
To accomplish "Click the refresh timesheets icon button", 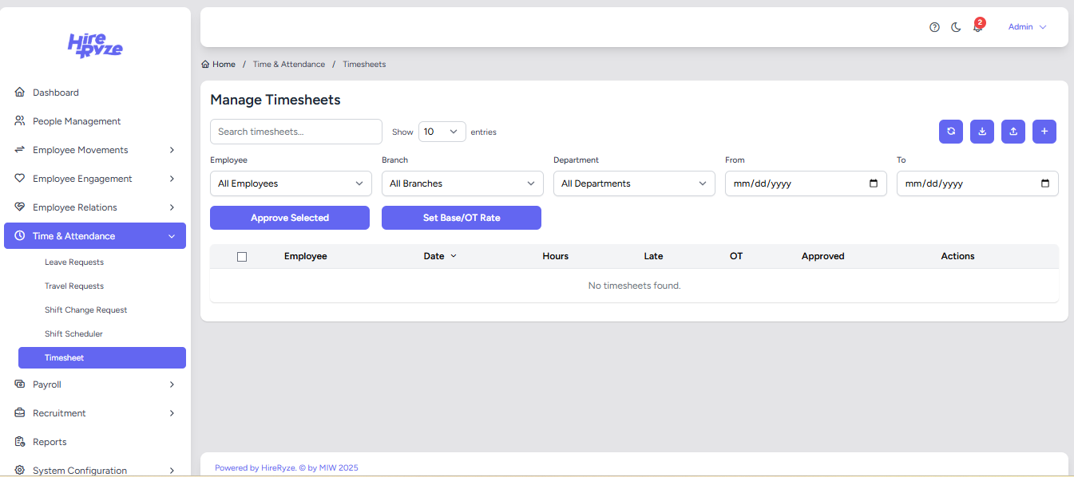I will pyautogui.click(x=950, y=132).
